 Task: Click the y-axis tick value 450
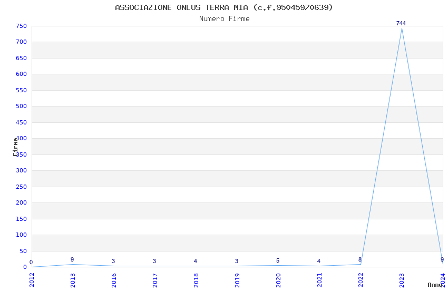tap(22, 122)
